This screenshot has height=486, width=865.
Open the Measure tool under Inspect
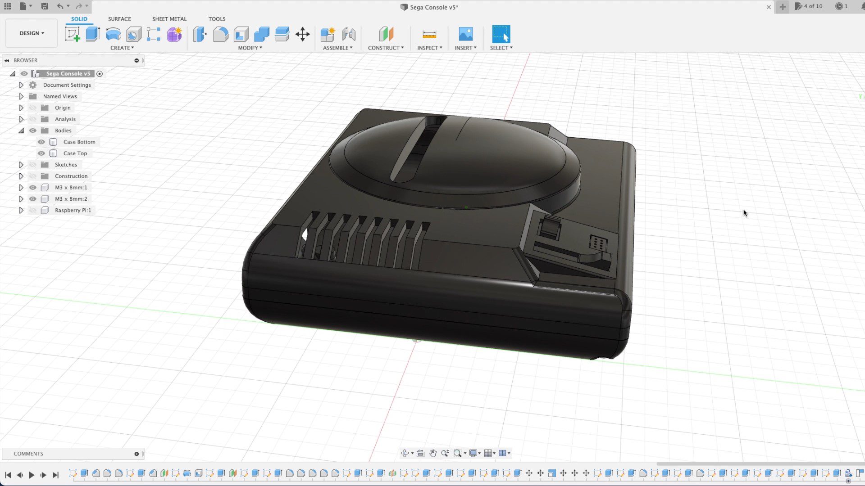point(429,34)
